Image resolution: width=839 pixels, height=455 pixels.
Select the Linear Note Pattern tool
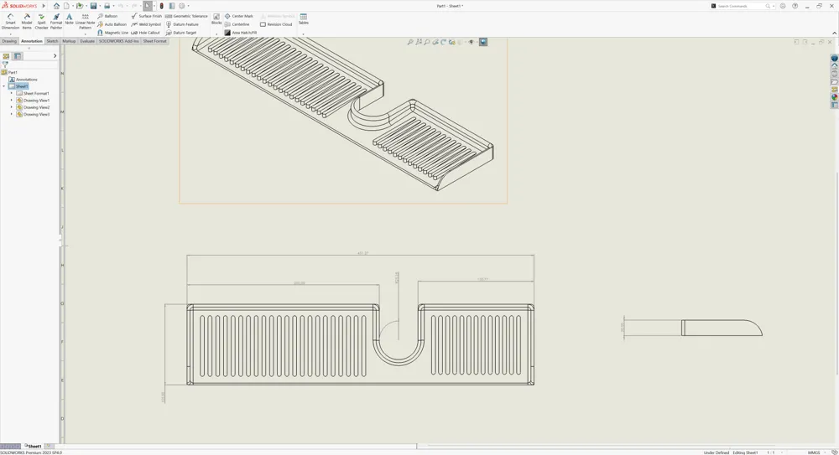85,22
